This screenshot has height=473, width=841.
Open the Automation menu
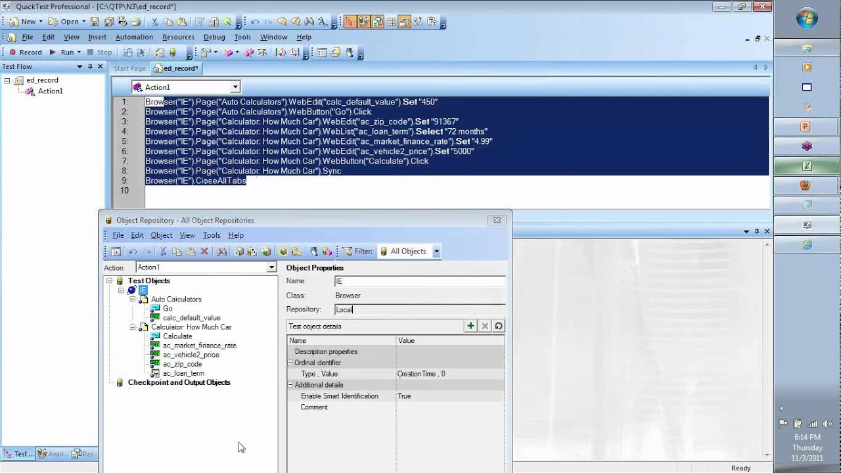134,37
